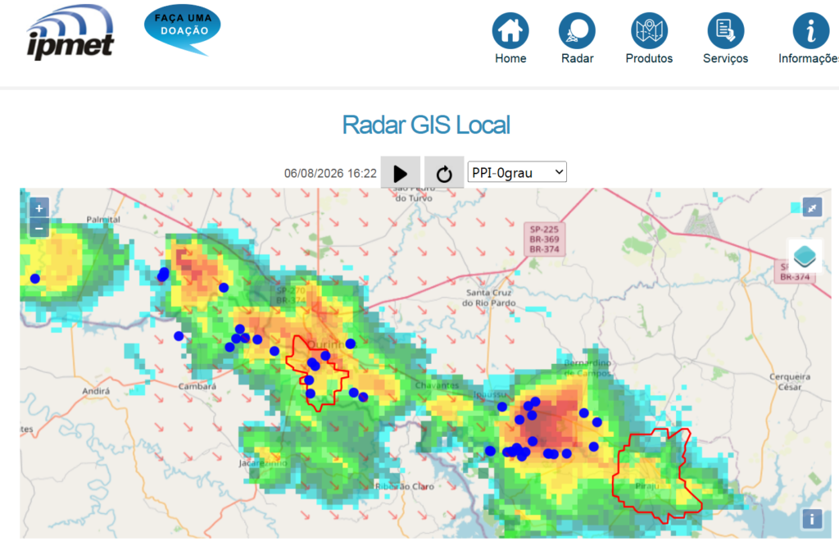The image size is (839, 546).
Task: Open the Faça uma Doação speech bubble
Action: 183,29
